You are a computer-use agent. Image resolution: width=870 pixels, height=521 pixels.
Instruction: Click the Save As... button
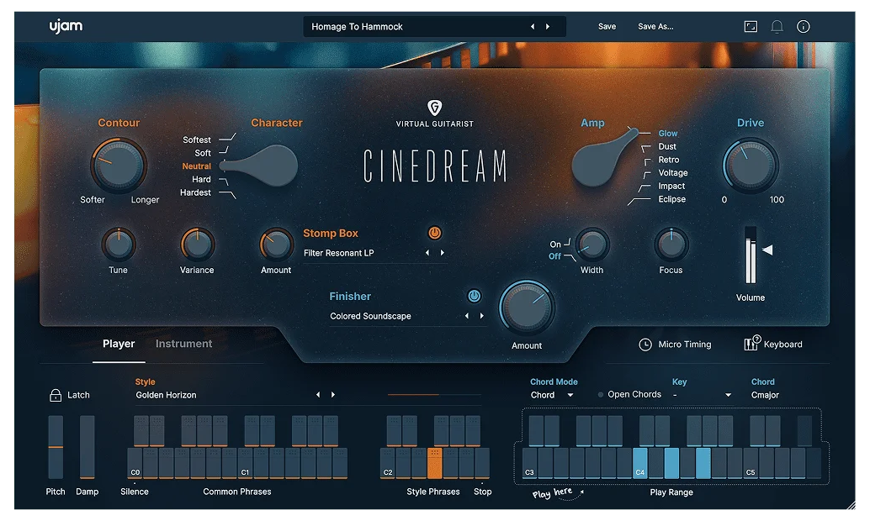pyautogui.click(x=655, y=27)
